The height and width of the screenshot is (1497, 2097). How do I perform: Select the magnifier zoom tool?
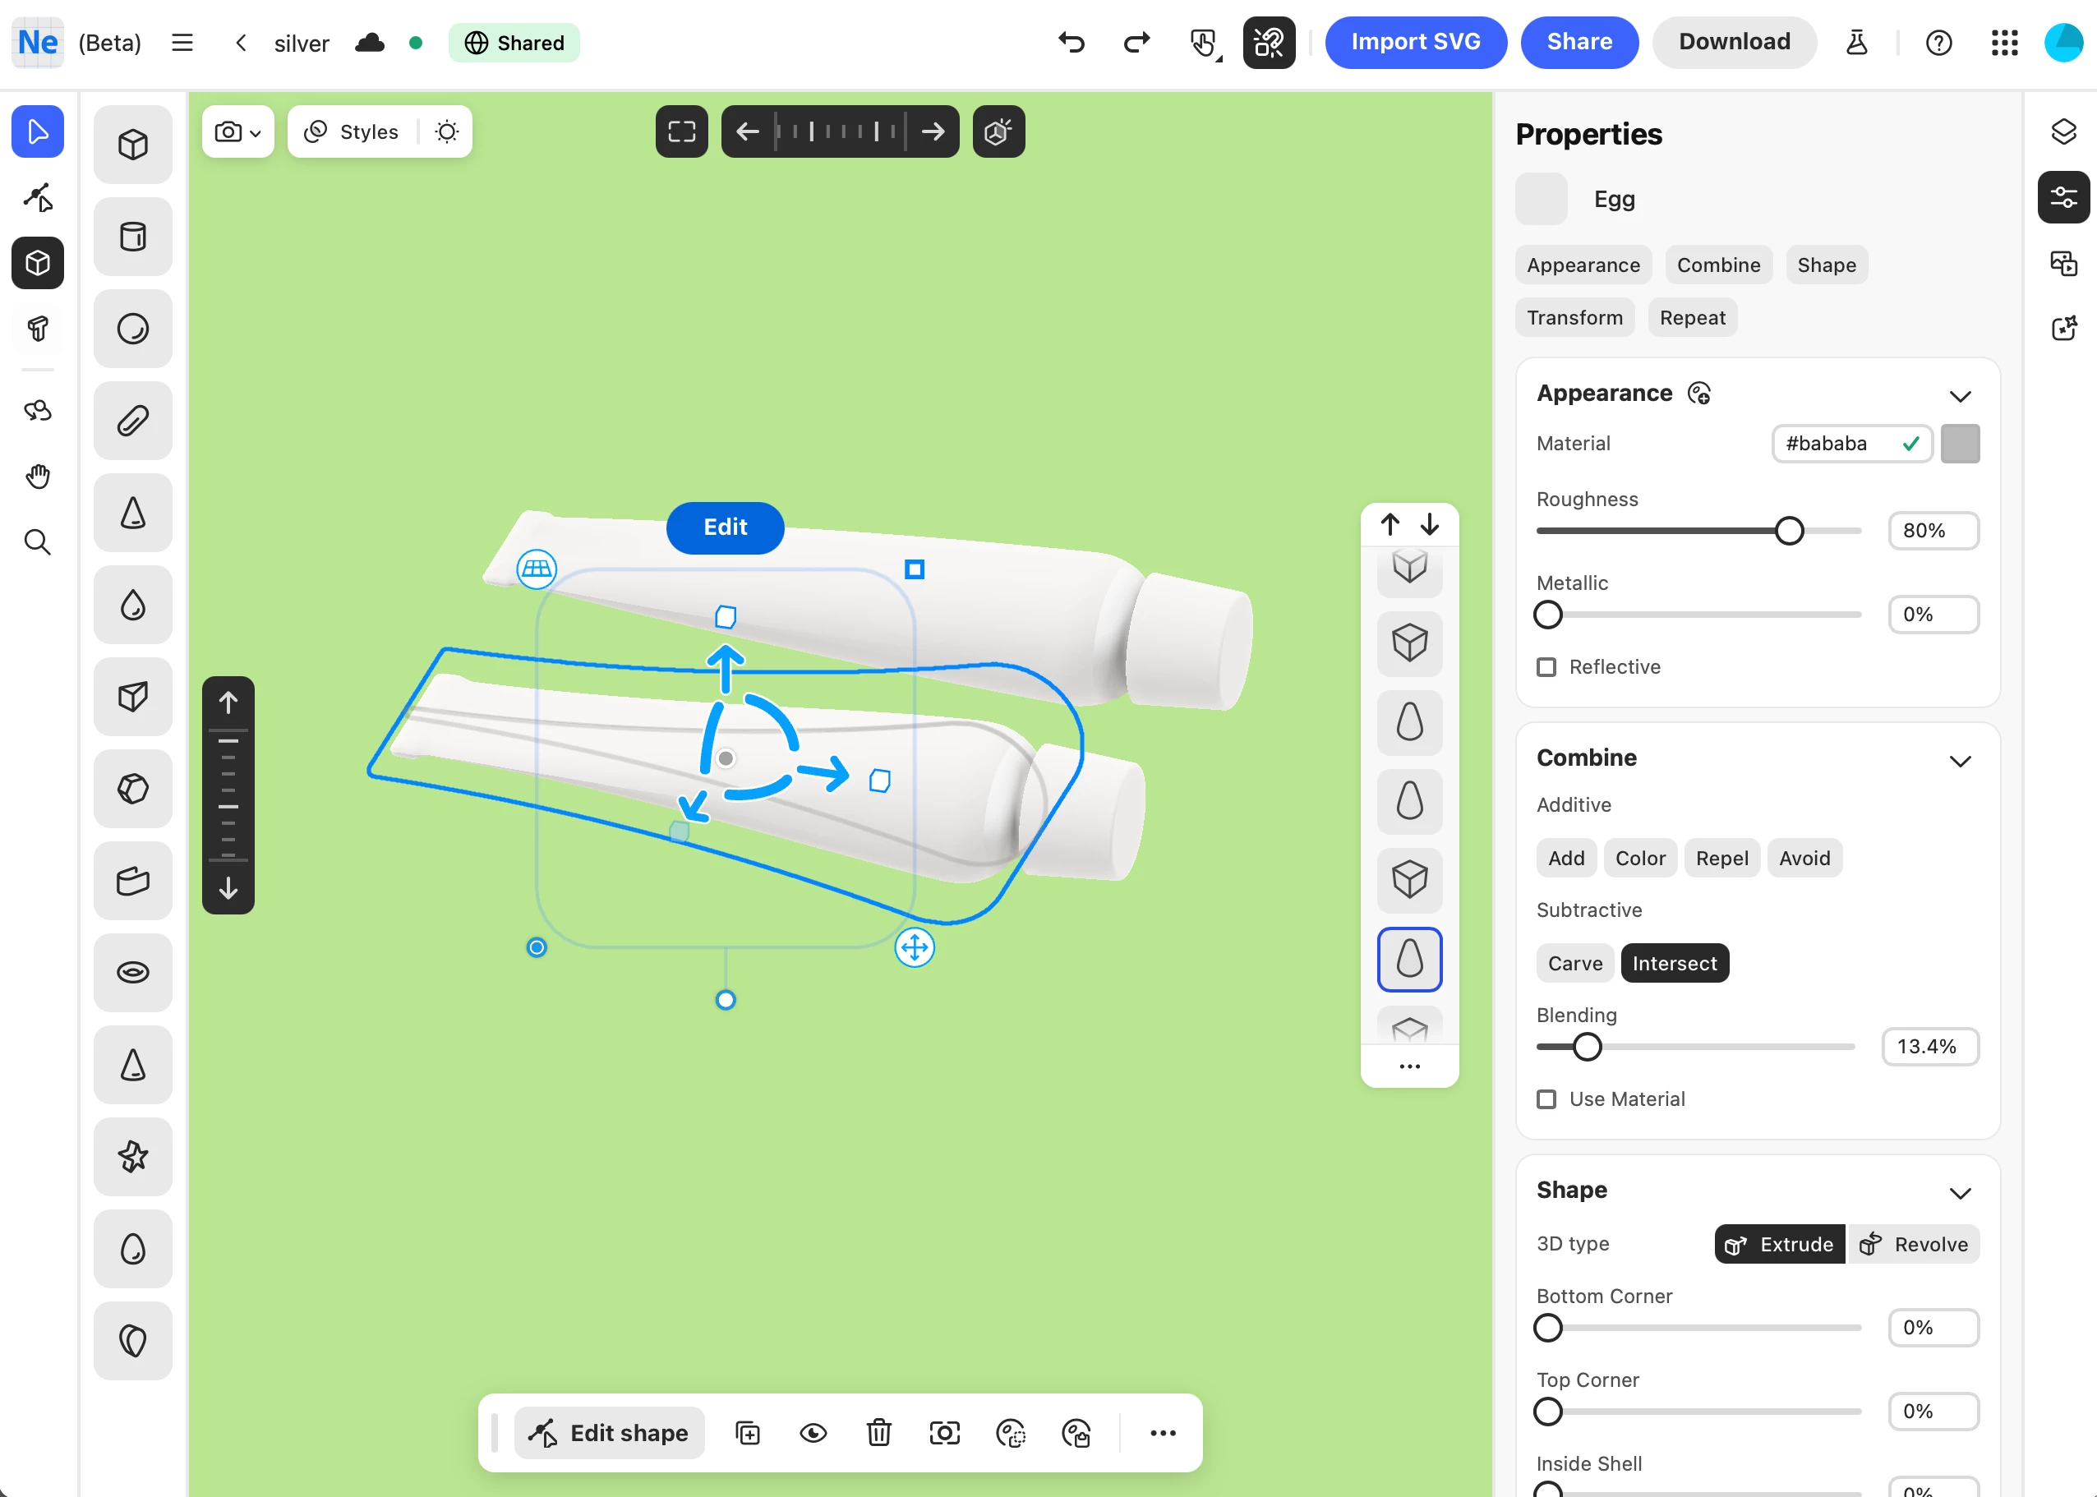[38, 542]
